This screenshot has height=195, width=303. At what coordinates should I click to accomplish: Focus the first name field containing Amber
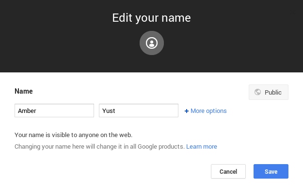click(x=54, y=111)
